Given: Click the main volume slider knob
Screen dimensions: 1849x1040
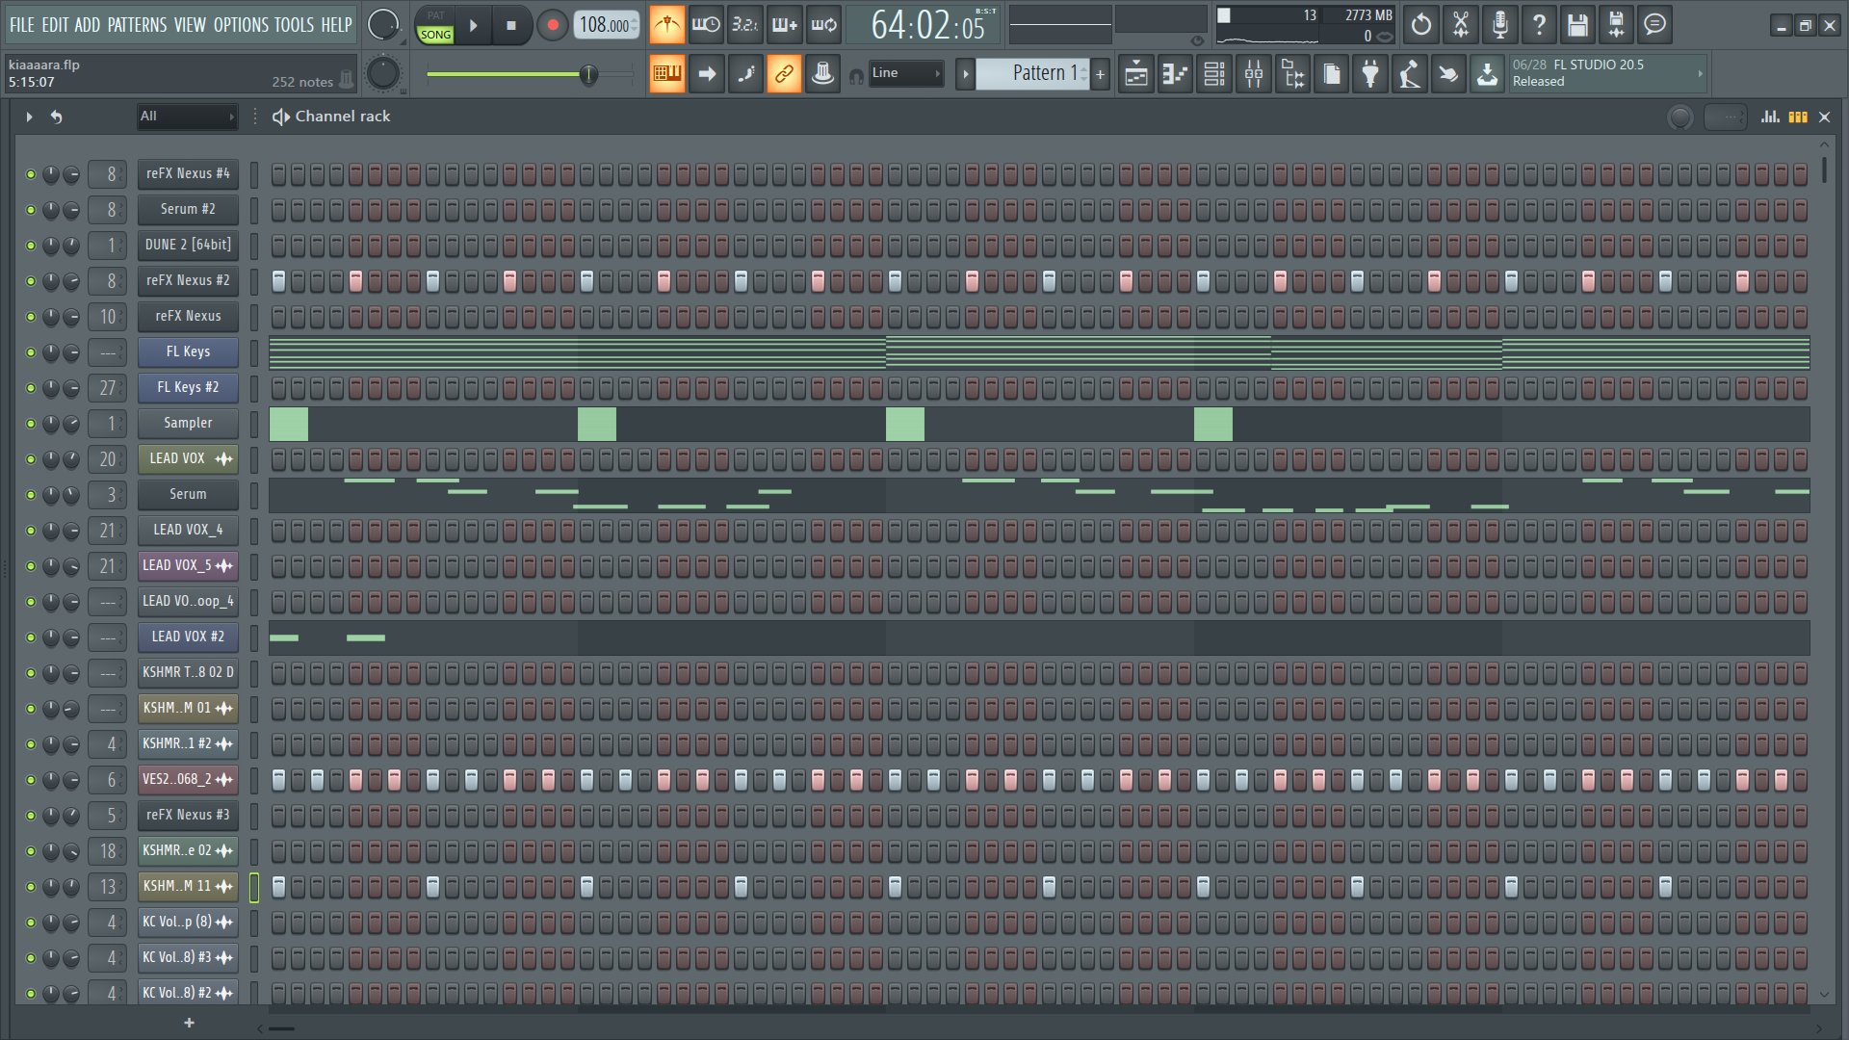Looking at the screenshot, I should pyautogui.click(x=588, y=74).
